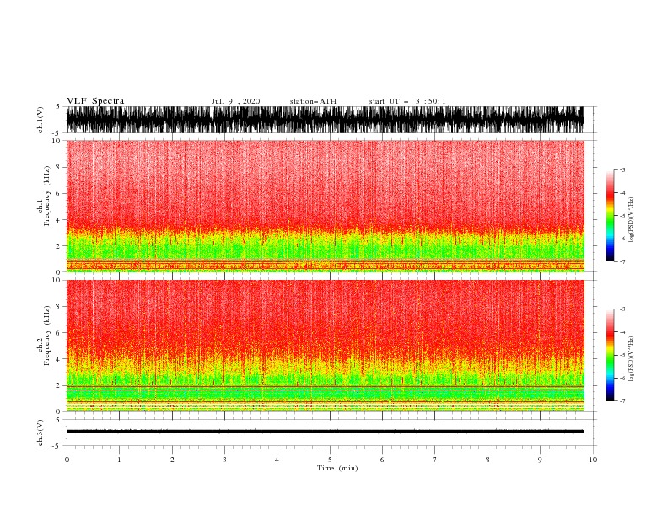This screenshot has height=516, width=668.
Task: Click the "2" kHz tick on ch.1 frequency axis
Action: tap(58, 246)
